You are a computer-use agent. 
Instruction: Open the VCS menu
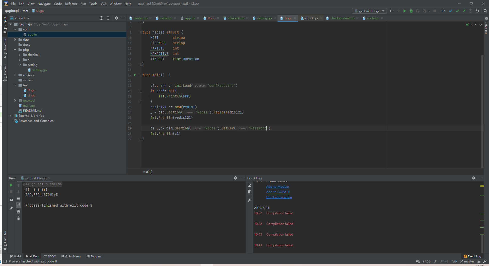103,4
